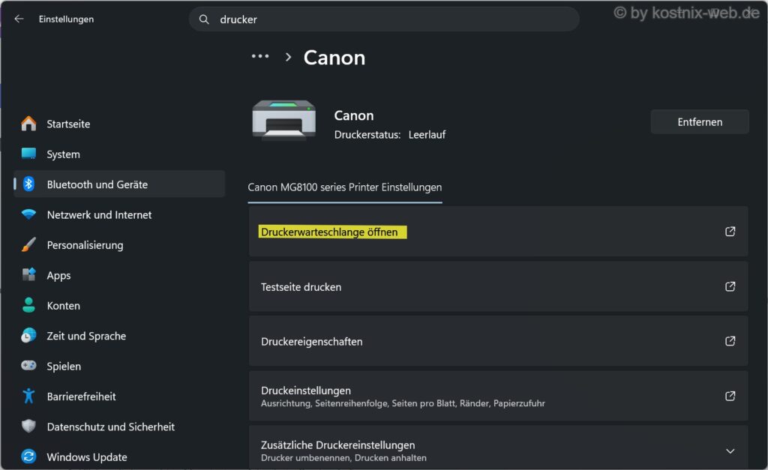Click the search magnifier icon
The height and width of the screenshot is (470, 768).
coord(204,19)
